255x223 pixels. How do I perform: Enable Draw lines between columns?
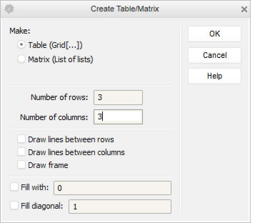pyautogui.click(x=21, y=152)
